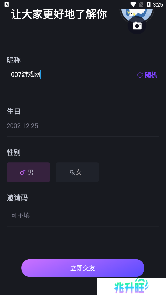The image size is (166, 295).
Task: Tap the female symbol icon
Action: [72, 172]
